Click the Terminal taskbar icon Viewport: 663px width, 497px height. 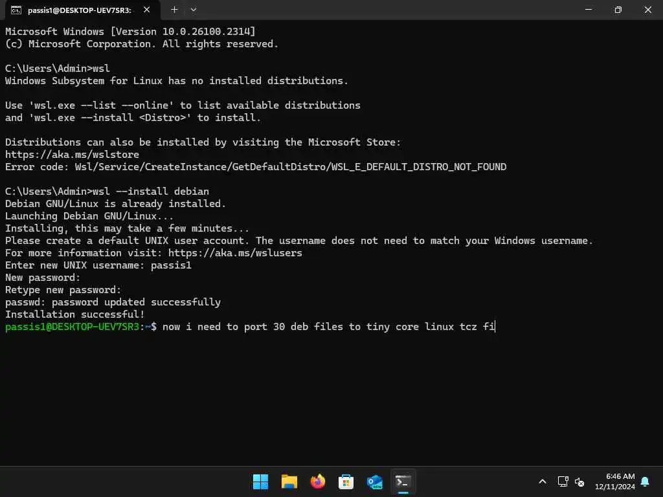[403, 481]
